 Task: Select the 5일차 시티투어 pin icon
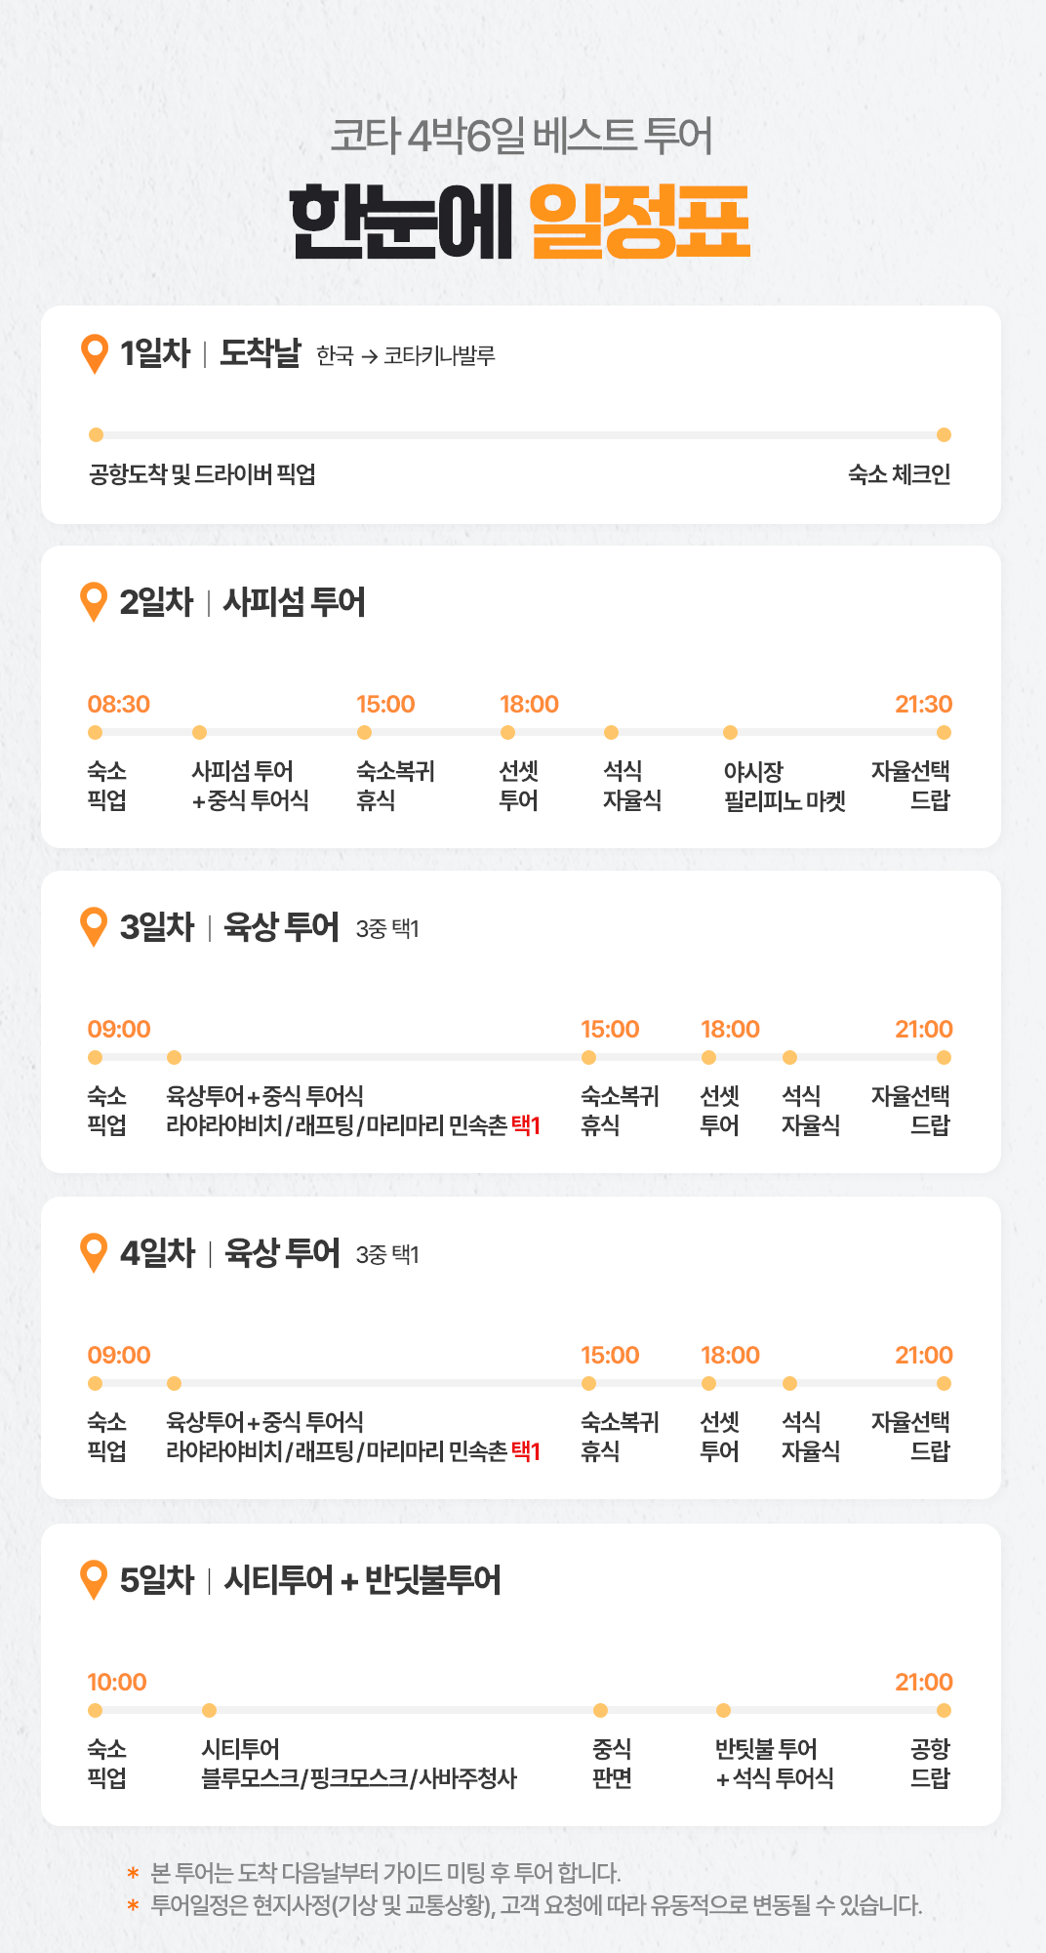pyautogui.click(x=95, y=1579)
